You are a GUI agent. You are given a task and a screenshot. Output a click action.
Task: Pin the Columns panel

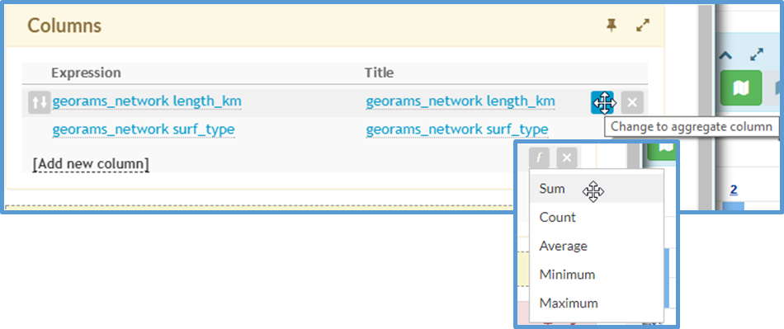point(611,26)
